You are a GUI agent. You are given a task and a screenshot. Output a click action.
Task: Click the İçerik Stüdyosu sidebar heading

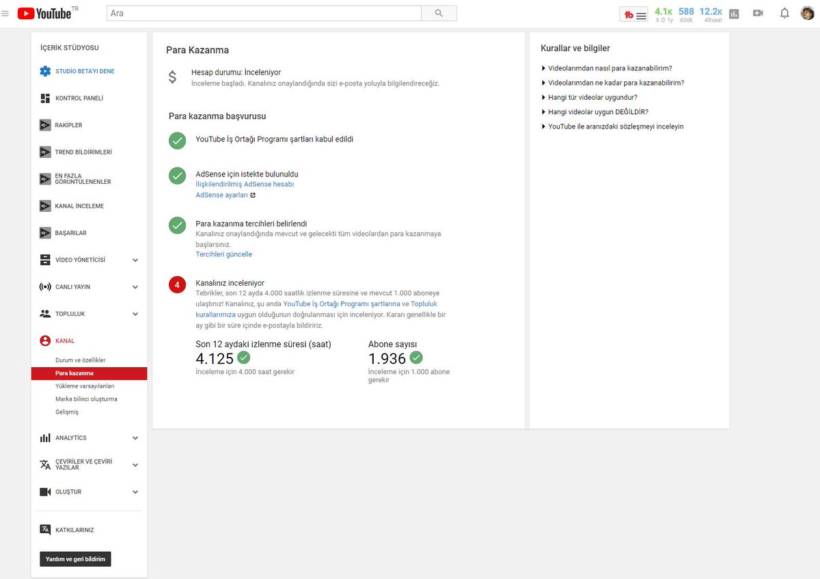tap(70, 48)
